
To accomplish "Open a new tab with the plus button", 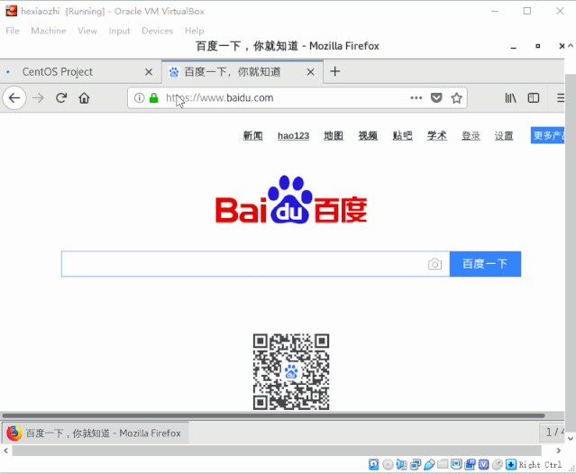I will click(335, 71).
